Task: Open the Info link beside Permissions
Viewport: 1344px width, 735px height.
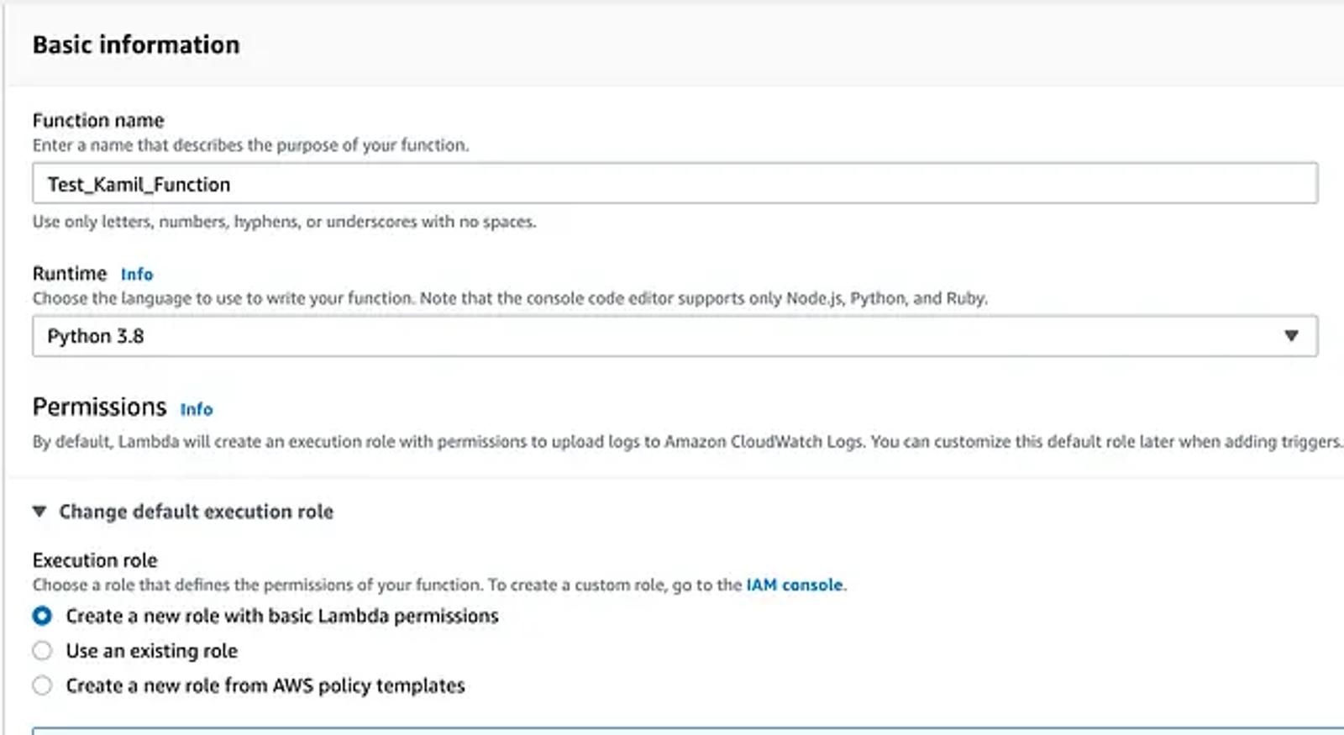Action: 197,409
